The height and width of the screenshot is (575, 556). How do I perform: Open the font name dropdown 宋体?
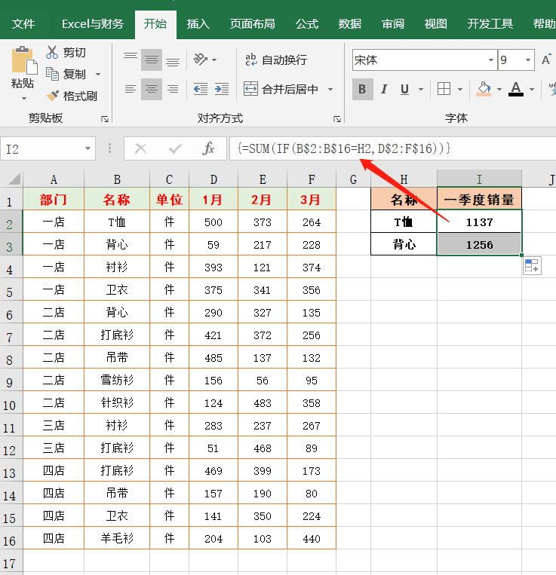[x=490, y=60]
